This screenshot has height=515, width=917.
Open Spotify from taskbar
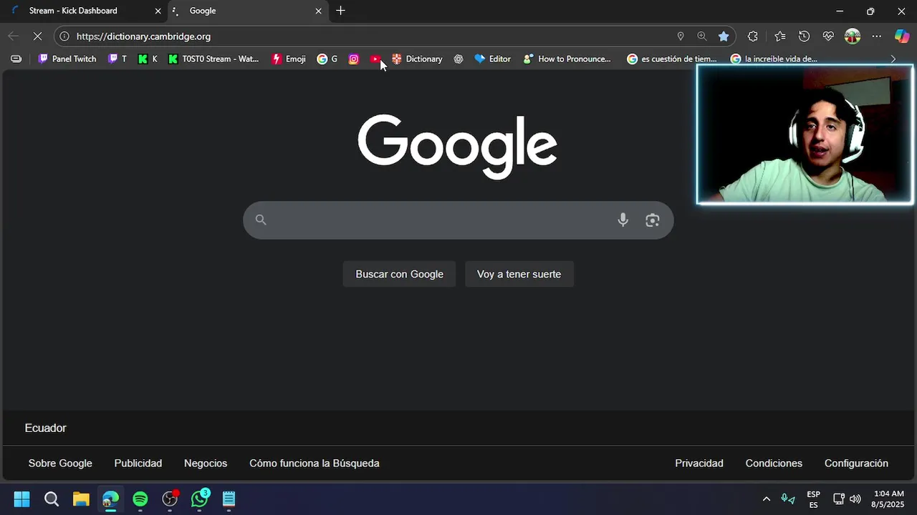click(x=140, y=499)
